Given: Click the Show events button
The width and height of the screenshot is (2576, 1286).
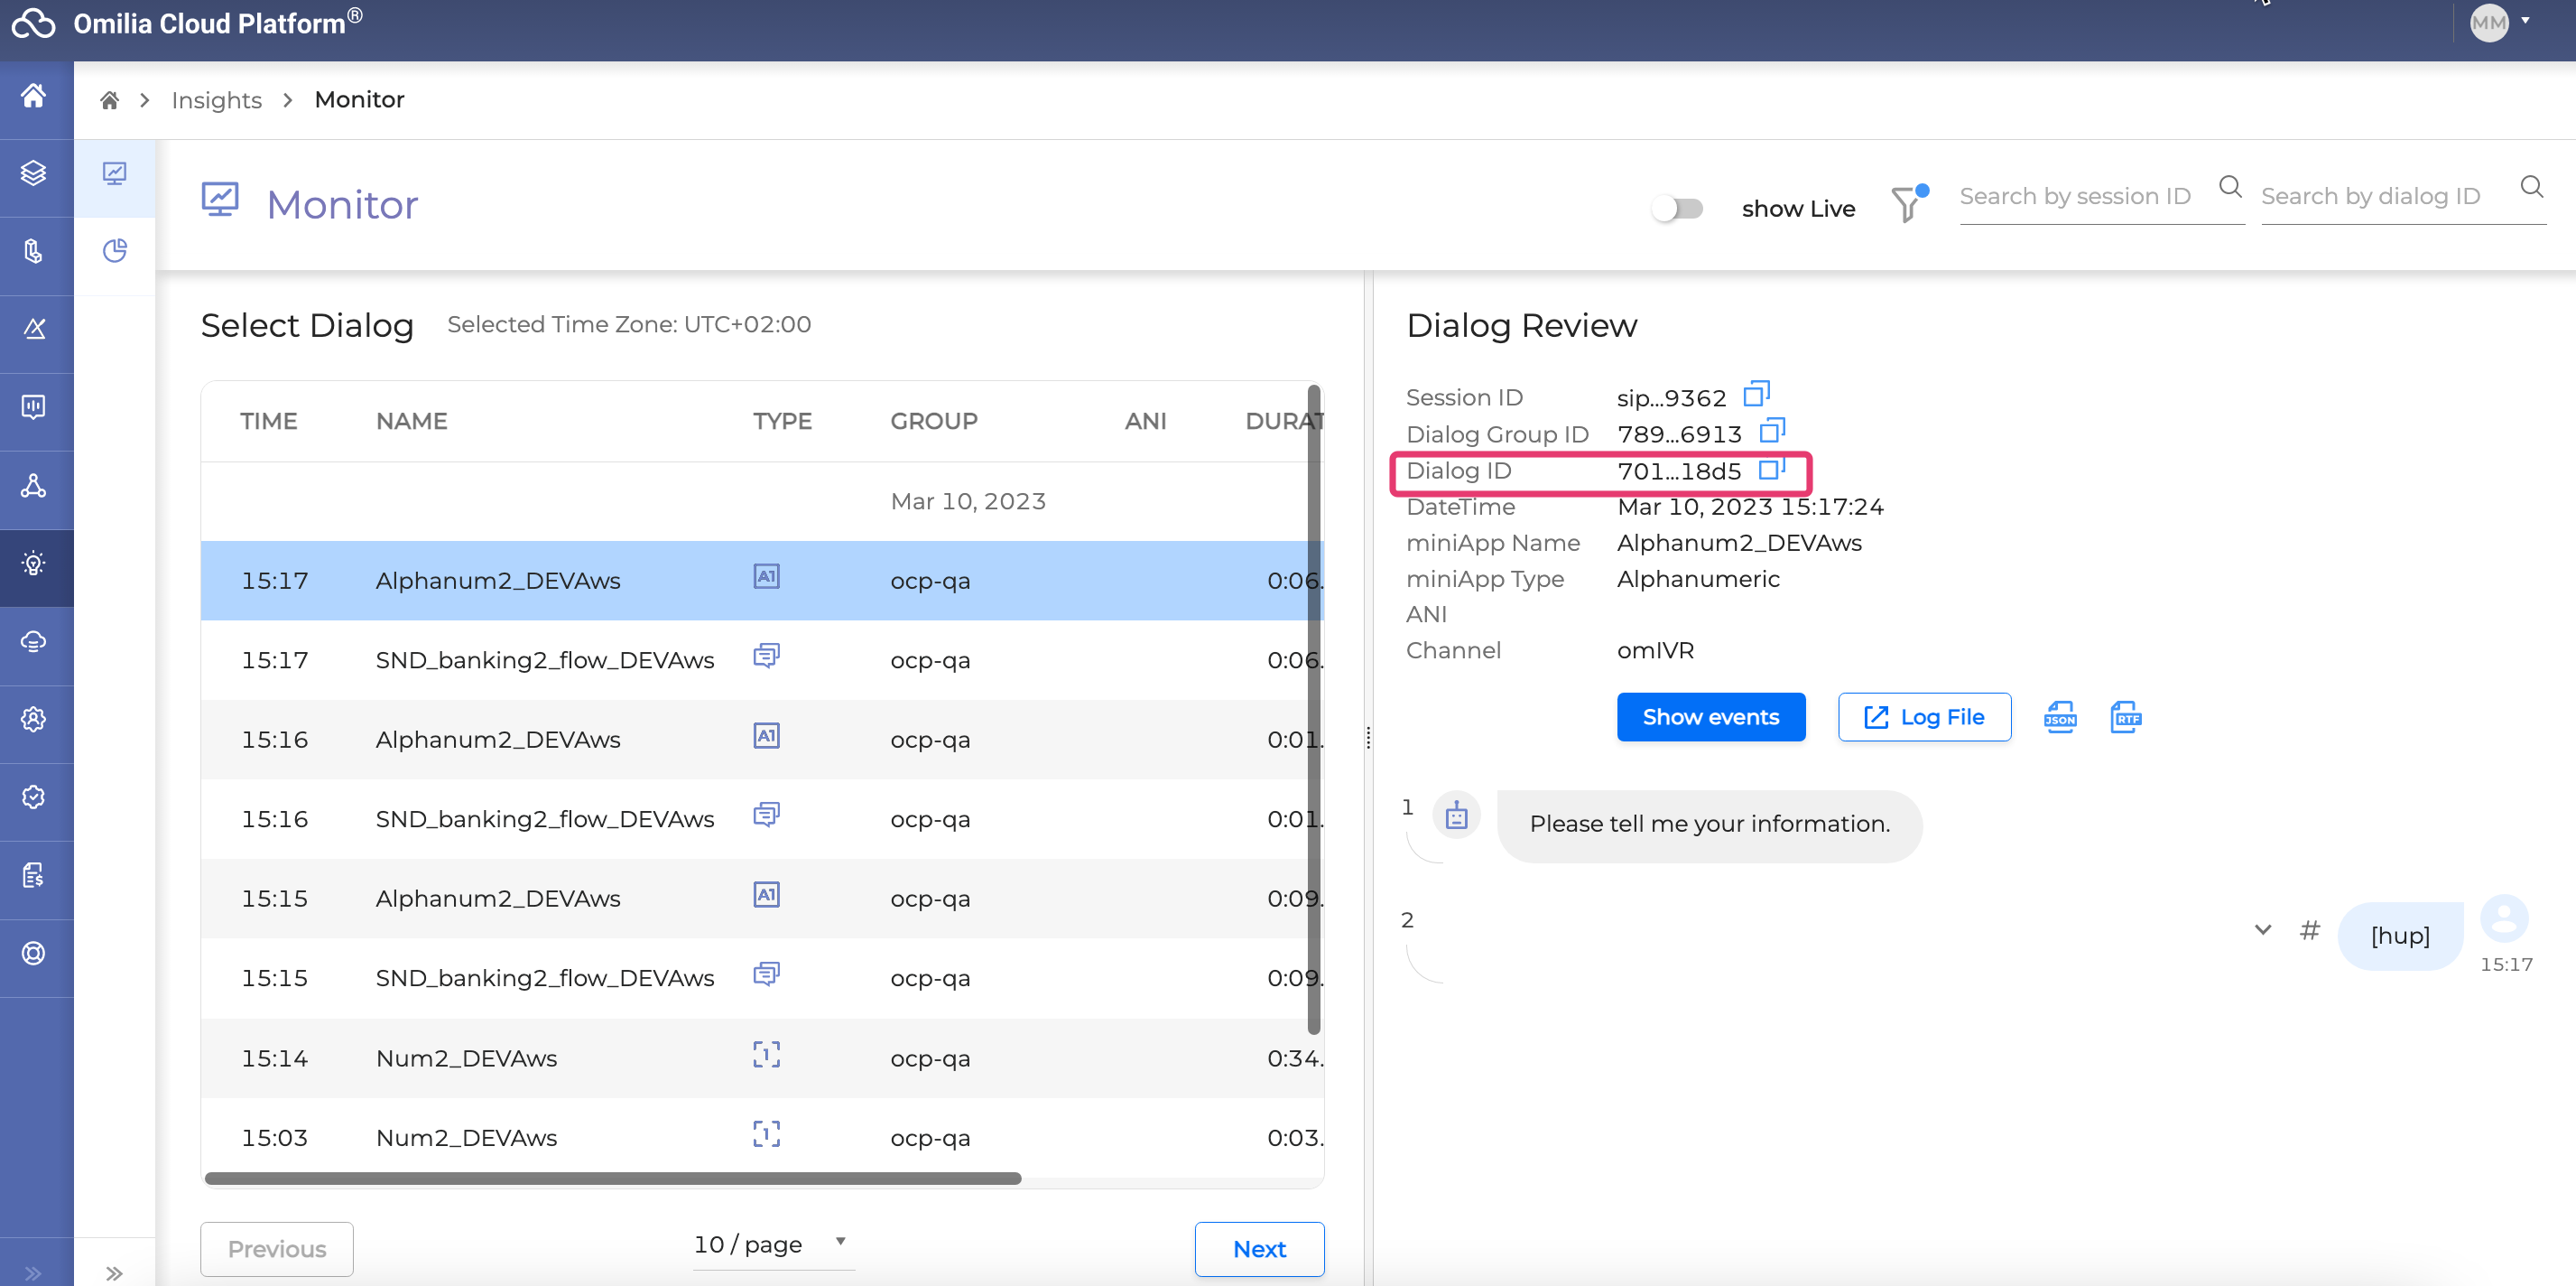Looking at the screenshot, I should pyautogui.click(x=1710, y=716).
